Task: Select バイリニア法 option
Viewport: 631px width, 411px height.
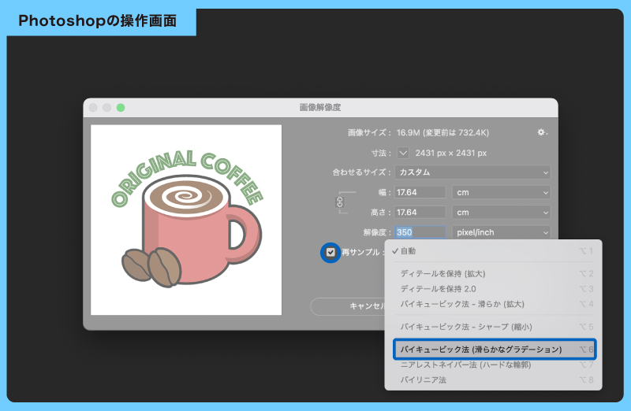Action: [494, 380]
